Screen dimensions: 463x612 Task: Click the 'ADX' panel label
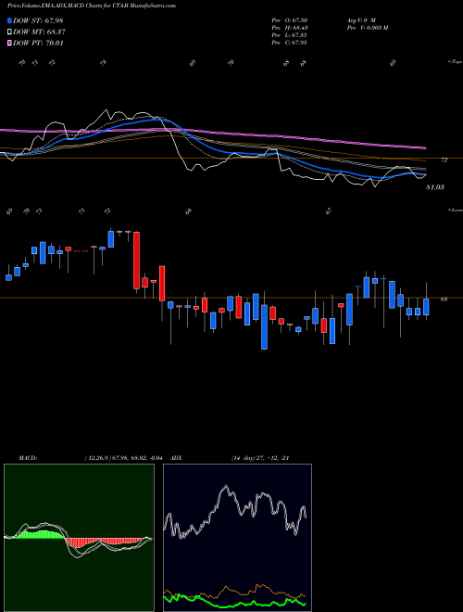[176, 458]
